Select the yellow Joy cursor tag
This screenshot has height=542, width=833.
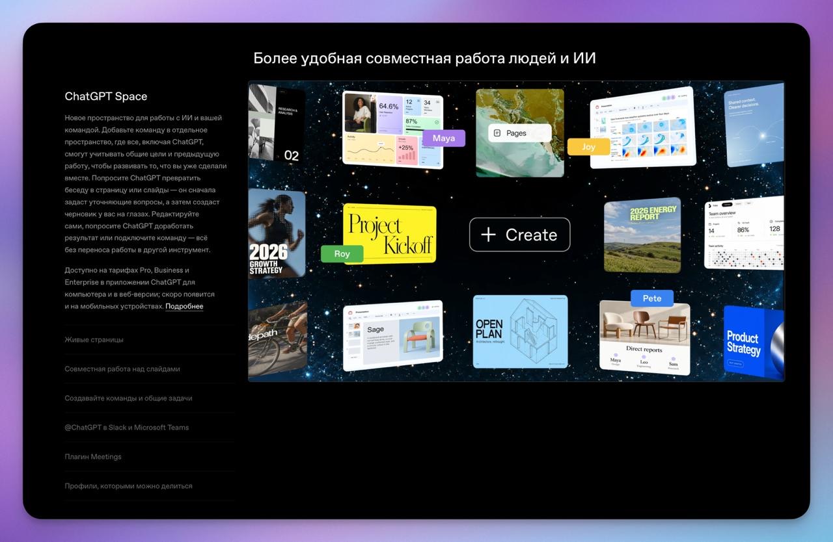(x=588, y=147)
